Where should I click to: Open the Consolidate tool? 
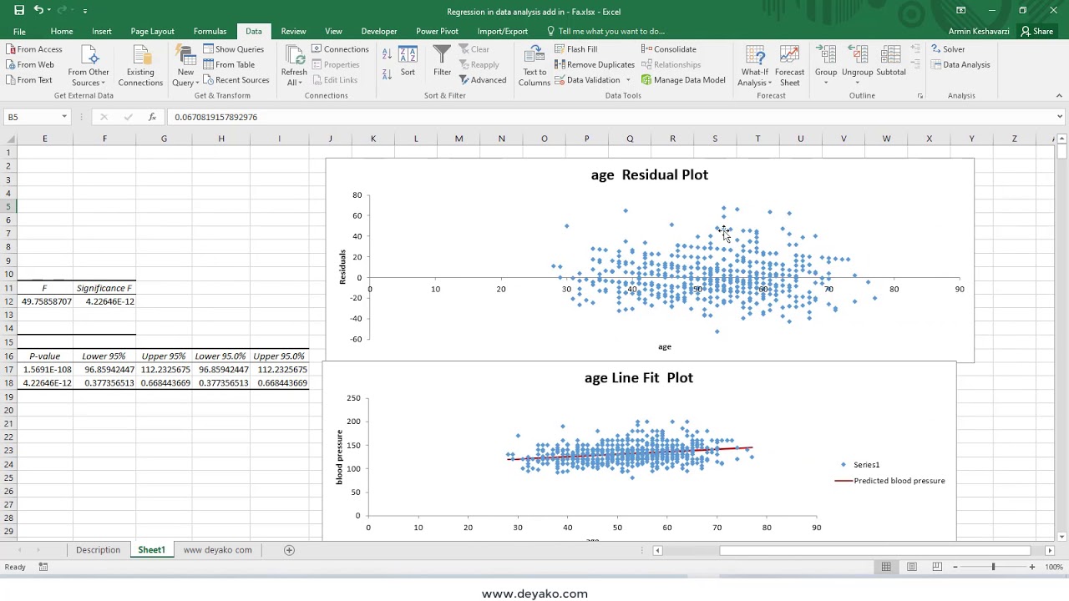(669, 49)
